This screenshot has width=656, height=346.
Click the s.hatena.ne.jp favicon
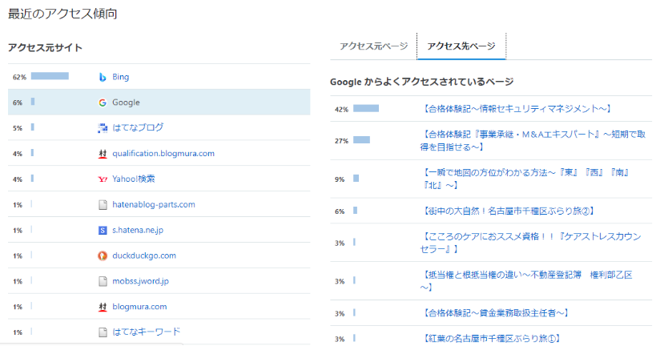[103, 230]
